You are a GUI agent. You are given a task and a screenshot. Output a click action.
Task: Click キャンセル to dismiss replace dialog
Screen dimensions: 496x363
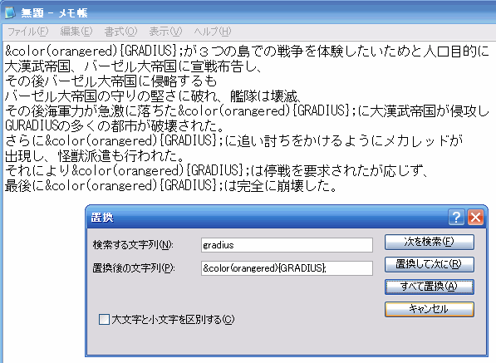pos(430,309)
